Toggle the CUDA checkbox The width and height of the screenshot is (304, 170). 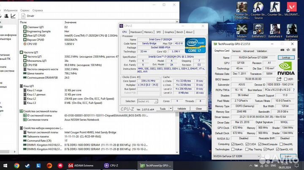point(247,144)
